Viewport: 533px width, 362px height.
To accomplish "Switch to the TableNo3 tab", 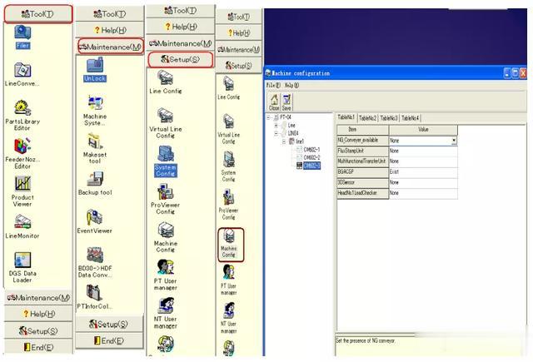I will 389,118.
